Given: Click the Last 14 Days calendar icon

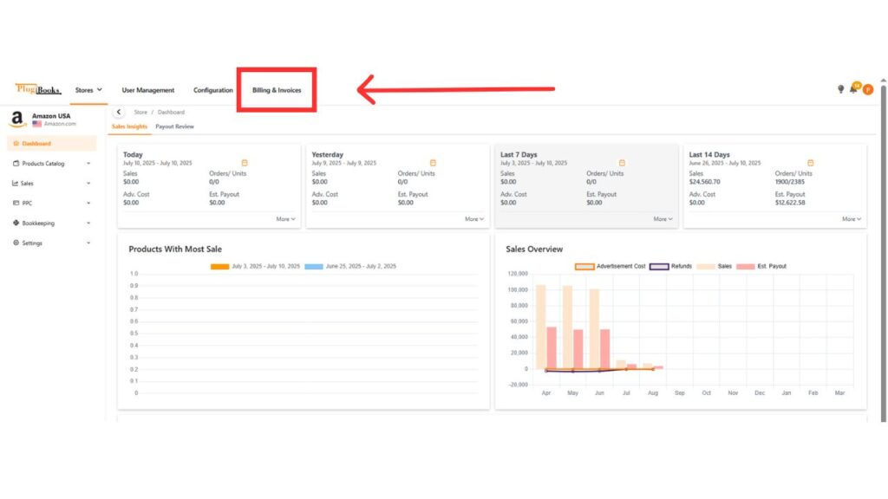Looking at the screenshot, I should [810, 163].
